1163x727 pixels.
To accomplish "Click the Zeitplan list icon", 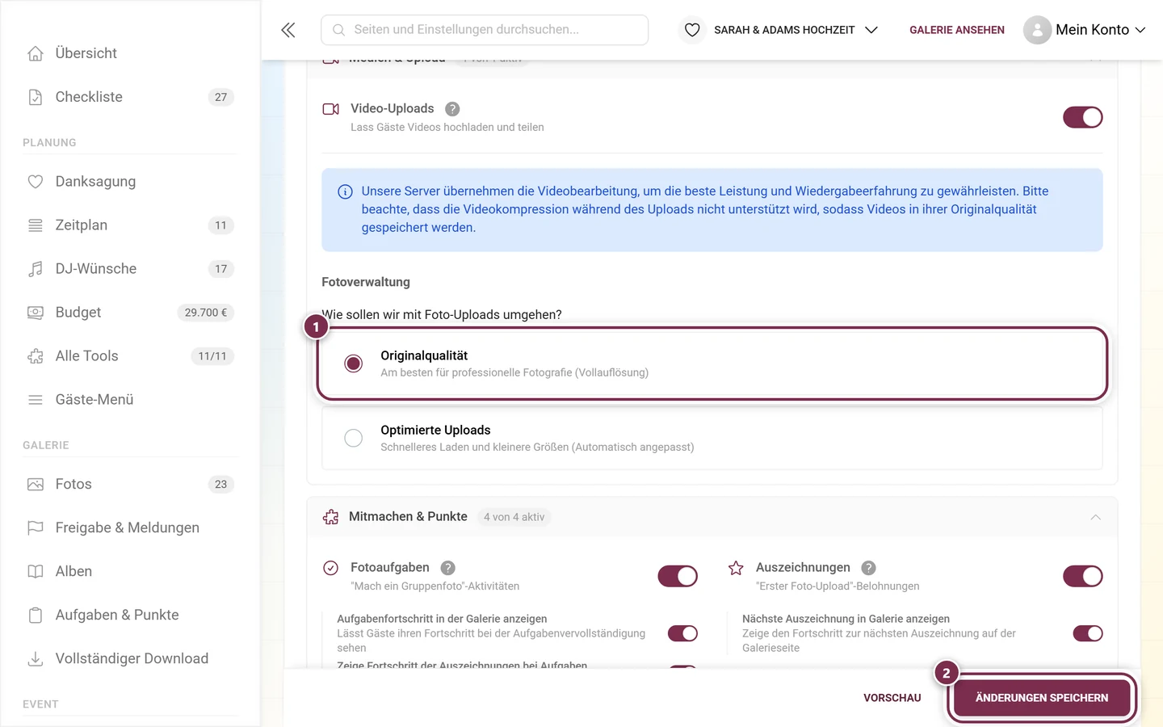I will pyautogui.click(x=36, y=225).
